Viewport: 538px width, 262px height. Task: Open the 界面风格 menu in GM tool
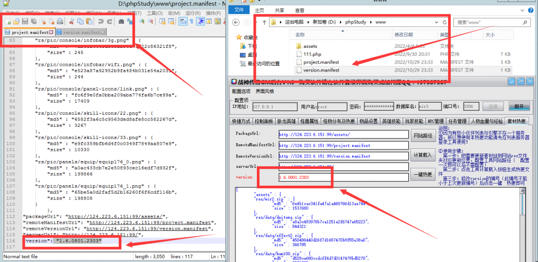(265, 92)
